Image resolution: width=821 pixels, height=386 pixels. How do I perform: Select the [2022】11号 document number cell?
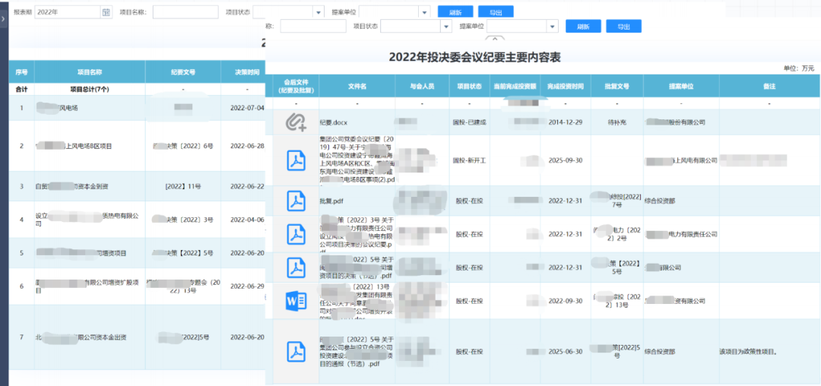point(182,186)
